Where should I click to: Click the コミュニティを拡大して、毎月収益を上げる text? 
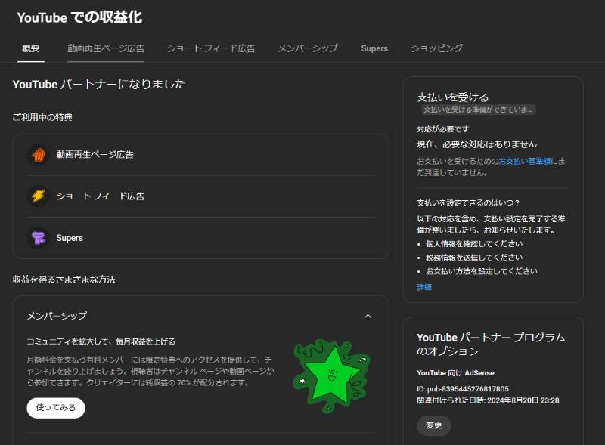(x=101, y=341)
